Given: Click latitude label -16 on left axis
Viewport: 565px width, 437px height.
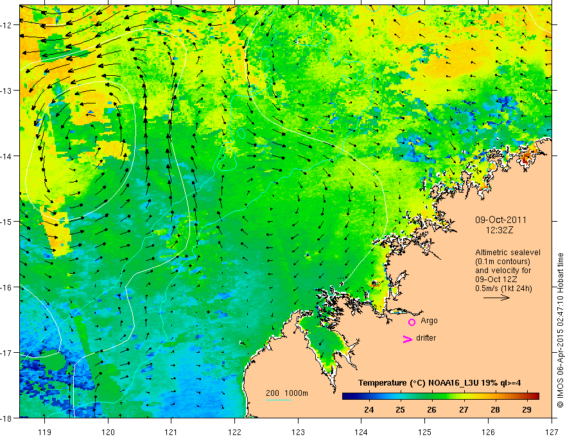Looking at the screenshot, I should [x=8, y=287].
